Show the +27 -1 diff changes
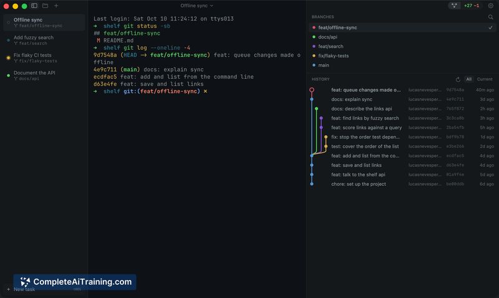499x298 pixels. click(x=472, y=6)
